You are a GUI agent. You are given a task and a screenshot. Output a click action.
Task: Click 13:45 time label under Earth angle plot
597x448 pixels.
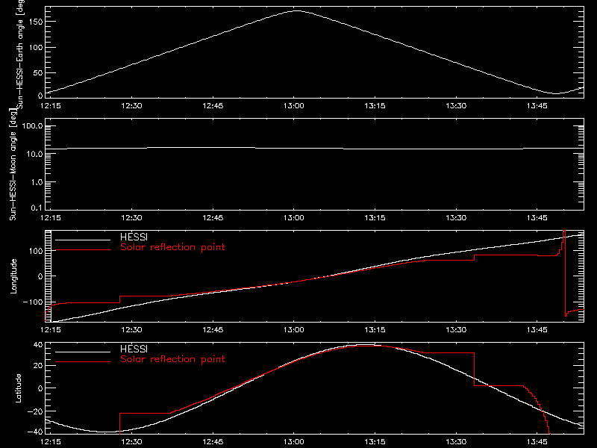point(537,105)
